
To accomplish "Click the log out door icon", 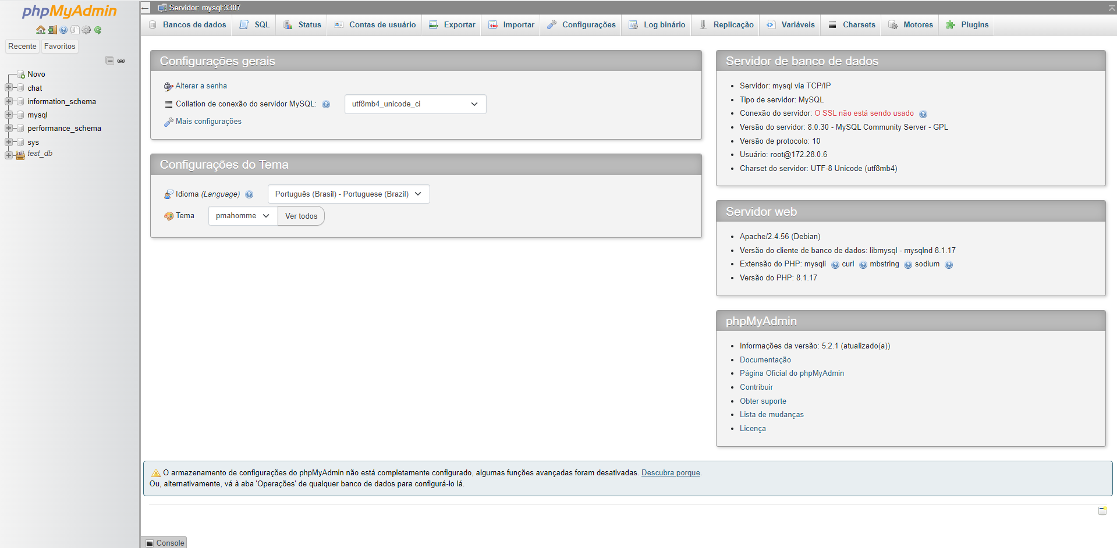I will (52, 30).
